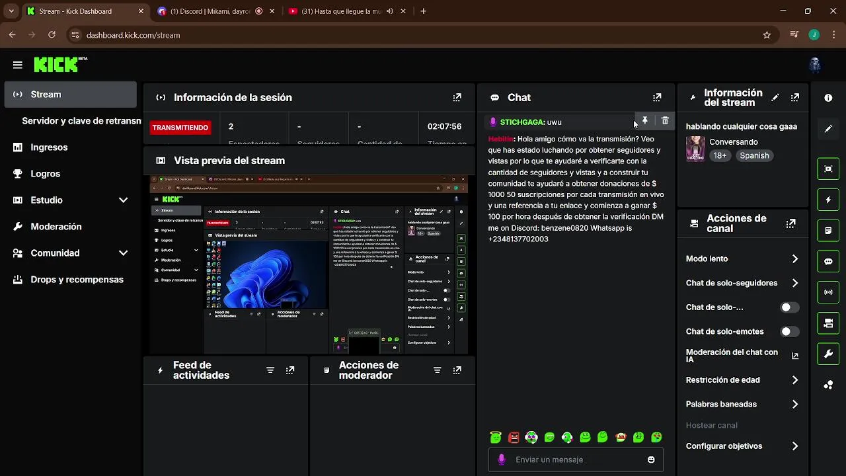This screenshot has height=476, width=846.
Task: Open a new browser tab
Action: [424, 11]
